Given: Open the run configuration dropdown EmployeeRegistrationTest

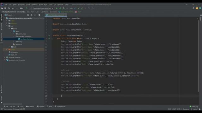Looking at the screenshot, I should 42,8.
